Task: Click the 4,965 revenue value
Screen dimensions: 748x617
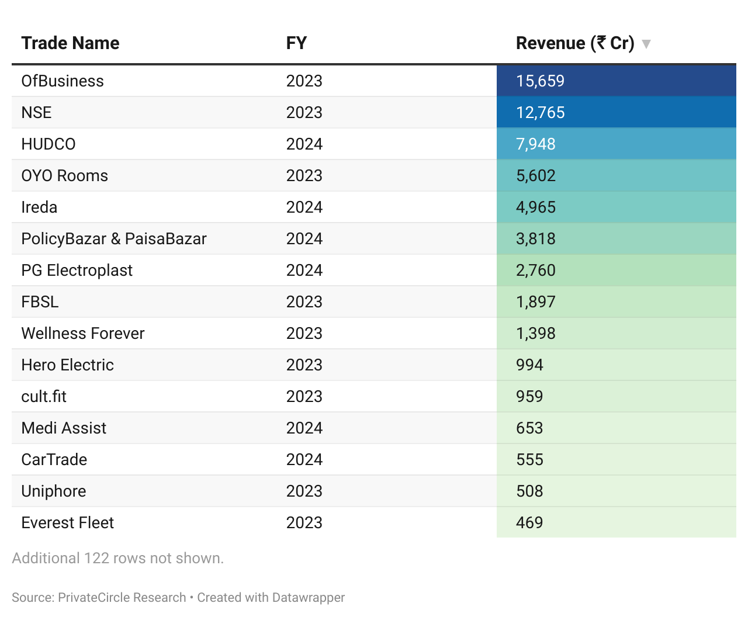Action: pyautogui.click(x=536, y=207)
